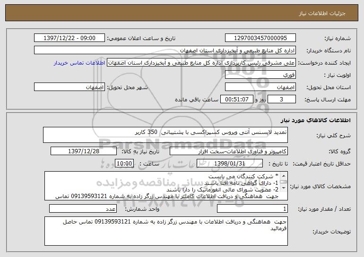Image resolution: width=364 pixels, height=257 pixels.
Task: Click the label حداقل تاریخ اعتبار قیمت
Action: coord(321,164)
